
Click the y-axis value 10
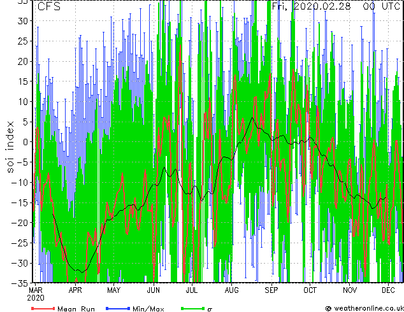22,101
